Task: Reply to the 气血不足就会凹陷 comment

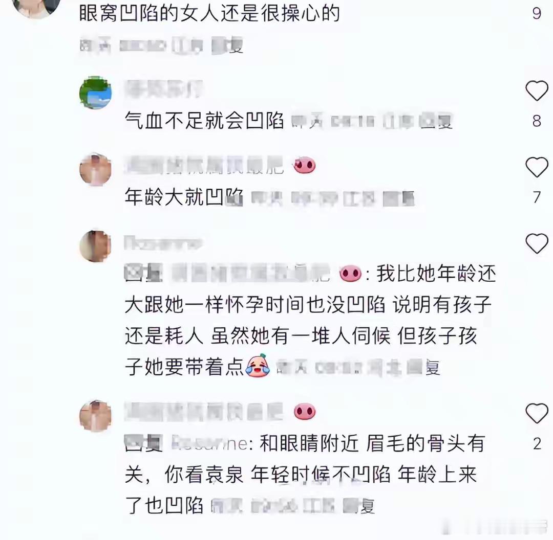Action: pyautogui.click(x=436, y=122)
